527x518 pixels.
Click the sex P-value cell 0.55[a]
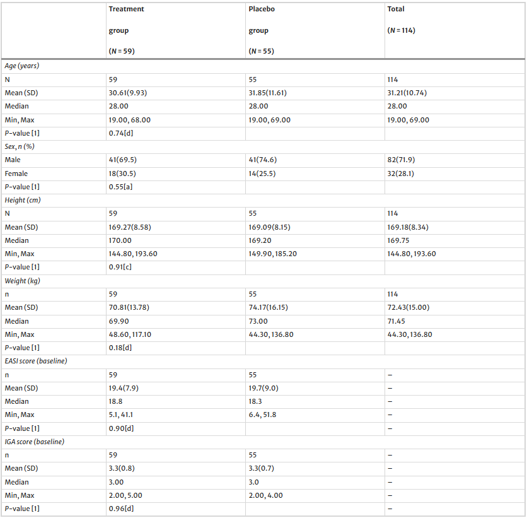click(x=120, y=187)
